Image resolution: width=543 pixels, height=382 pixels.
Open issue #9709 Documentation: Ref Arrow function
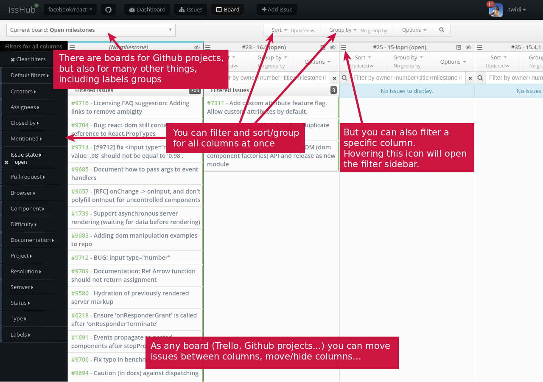click(135, 275)
